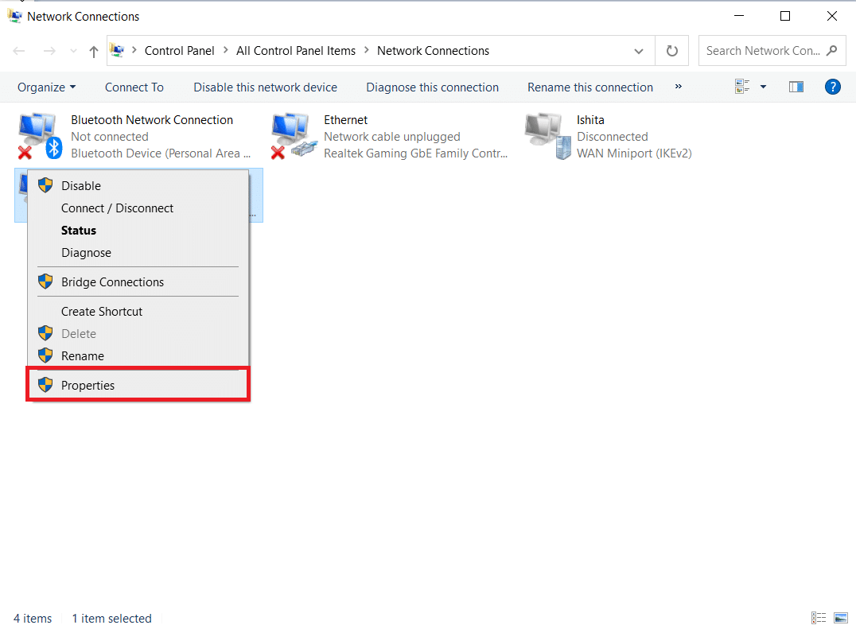Screen dimensions: 856x629
Task: Expand recent locations dropdown arrow
Action: [73, 51]
